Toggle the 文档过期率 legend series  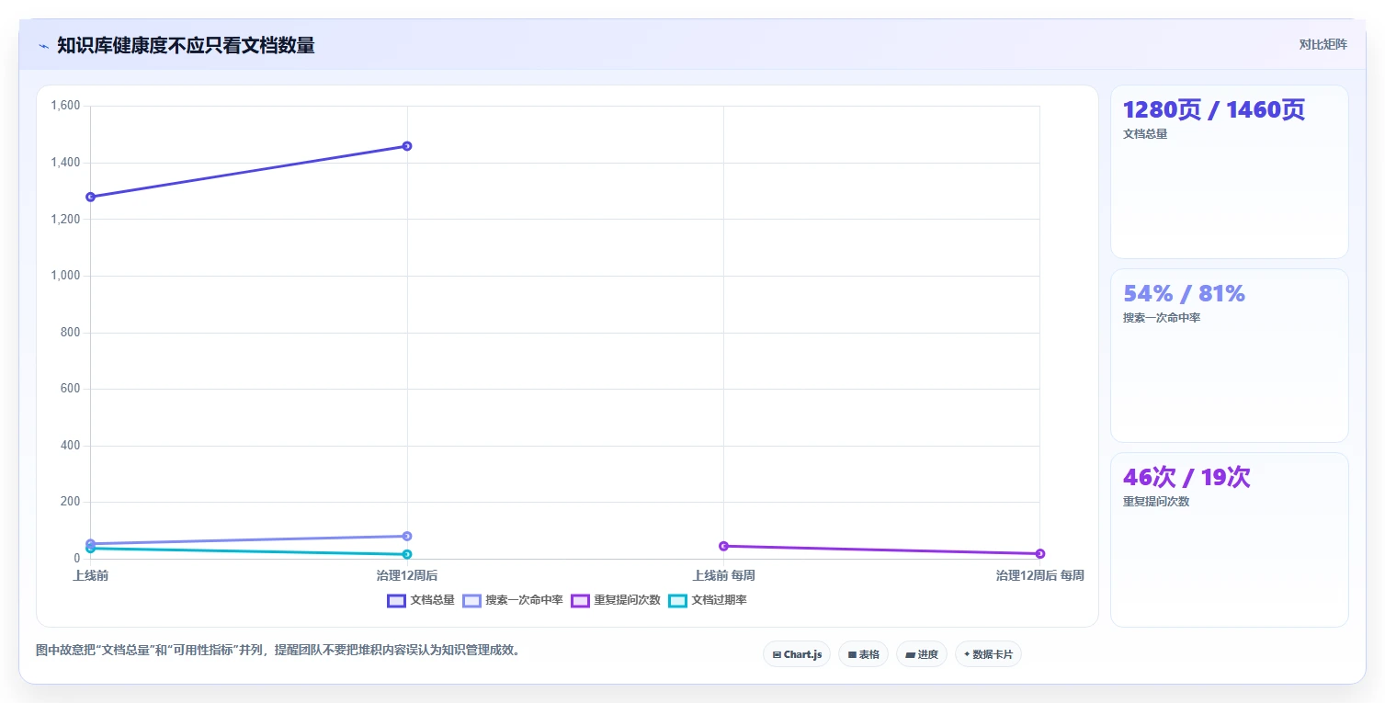(708, 600)
